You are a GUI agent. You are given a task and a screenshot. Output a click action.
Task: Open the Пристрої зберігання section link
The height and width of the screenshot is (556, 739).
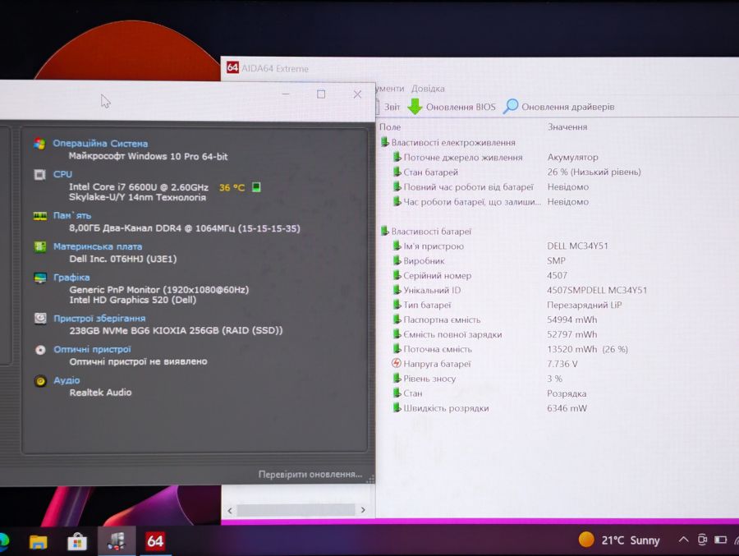(x=99, y=319)
